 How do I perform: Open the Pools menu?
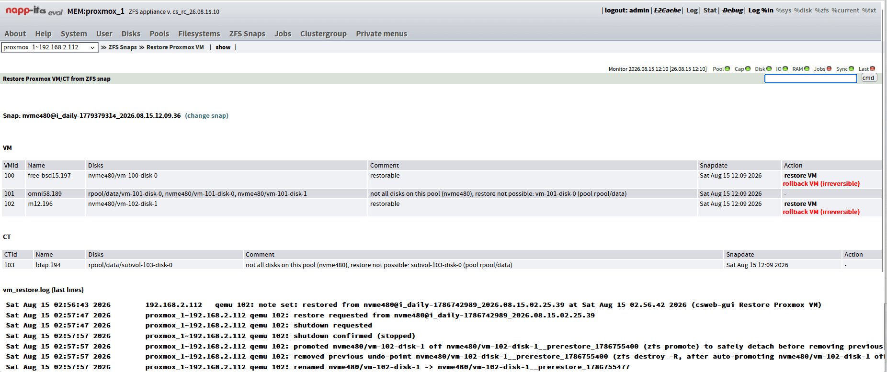click(159, 34)
